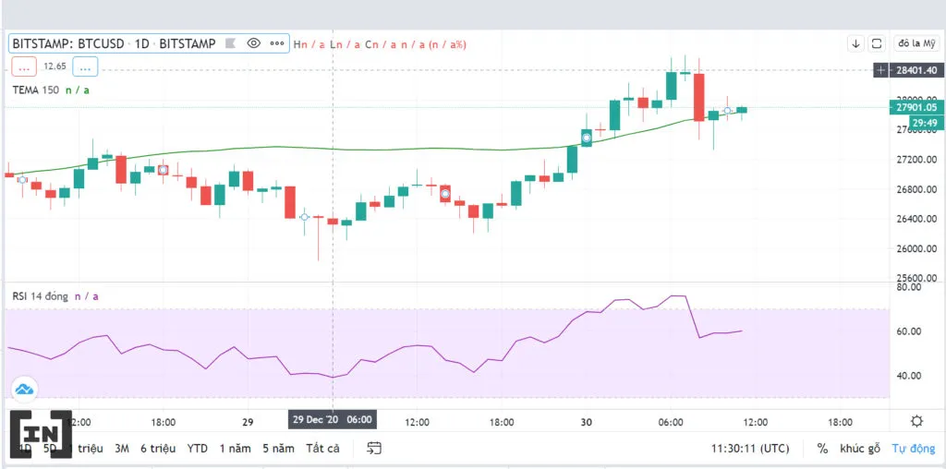
Task: Toggle symbol visibility eye icon
Action: point(254,43)
